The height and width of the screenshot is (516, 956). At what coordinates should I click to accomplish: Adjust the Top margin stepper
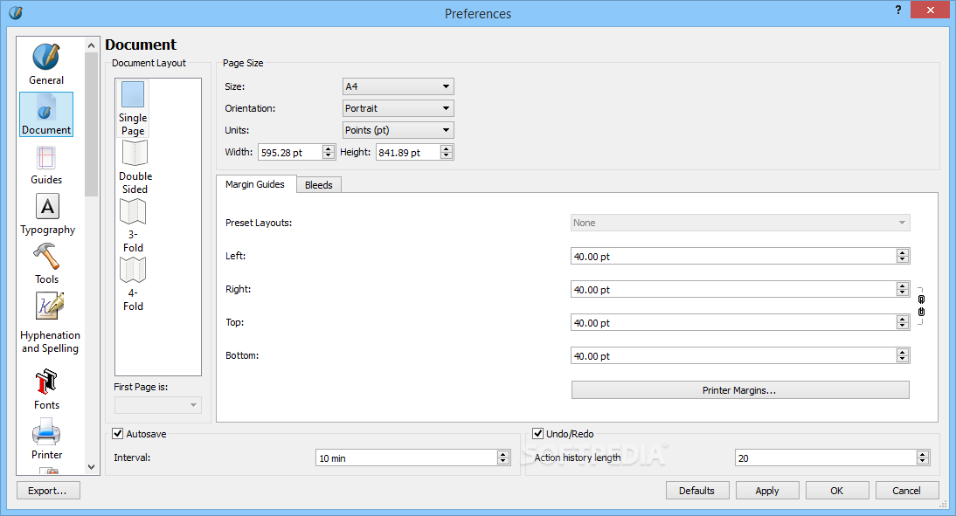coord(903,323)
